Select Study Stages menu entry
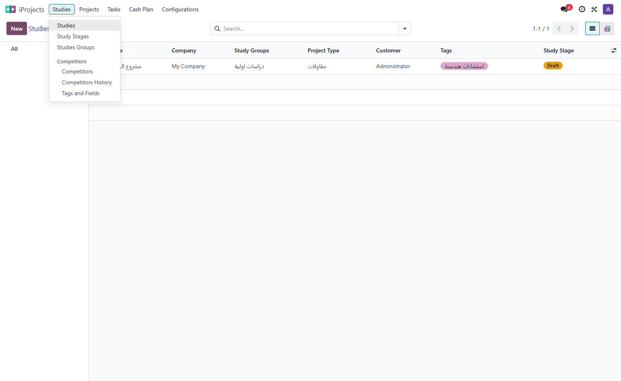The height and width of the screenshot is (381, 621). (x=85, y=36)
